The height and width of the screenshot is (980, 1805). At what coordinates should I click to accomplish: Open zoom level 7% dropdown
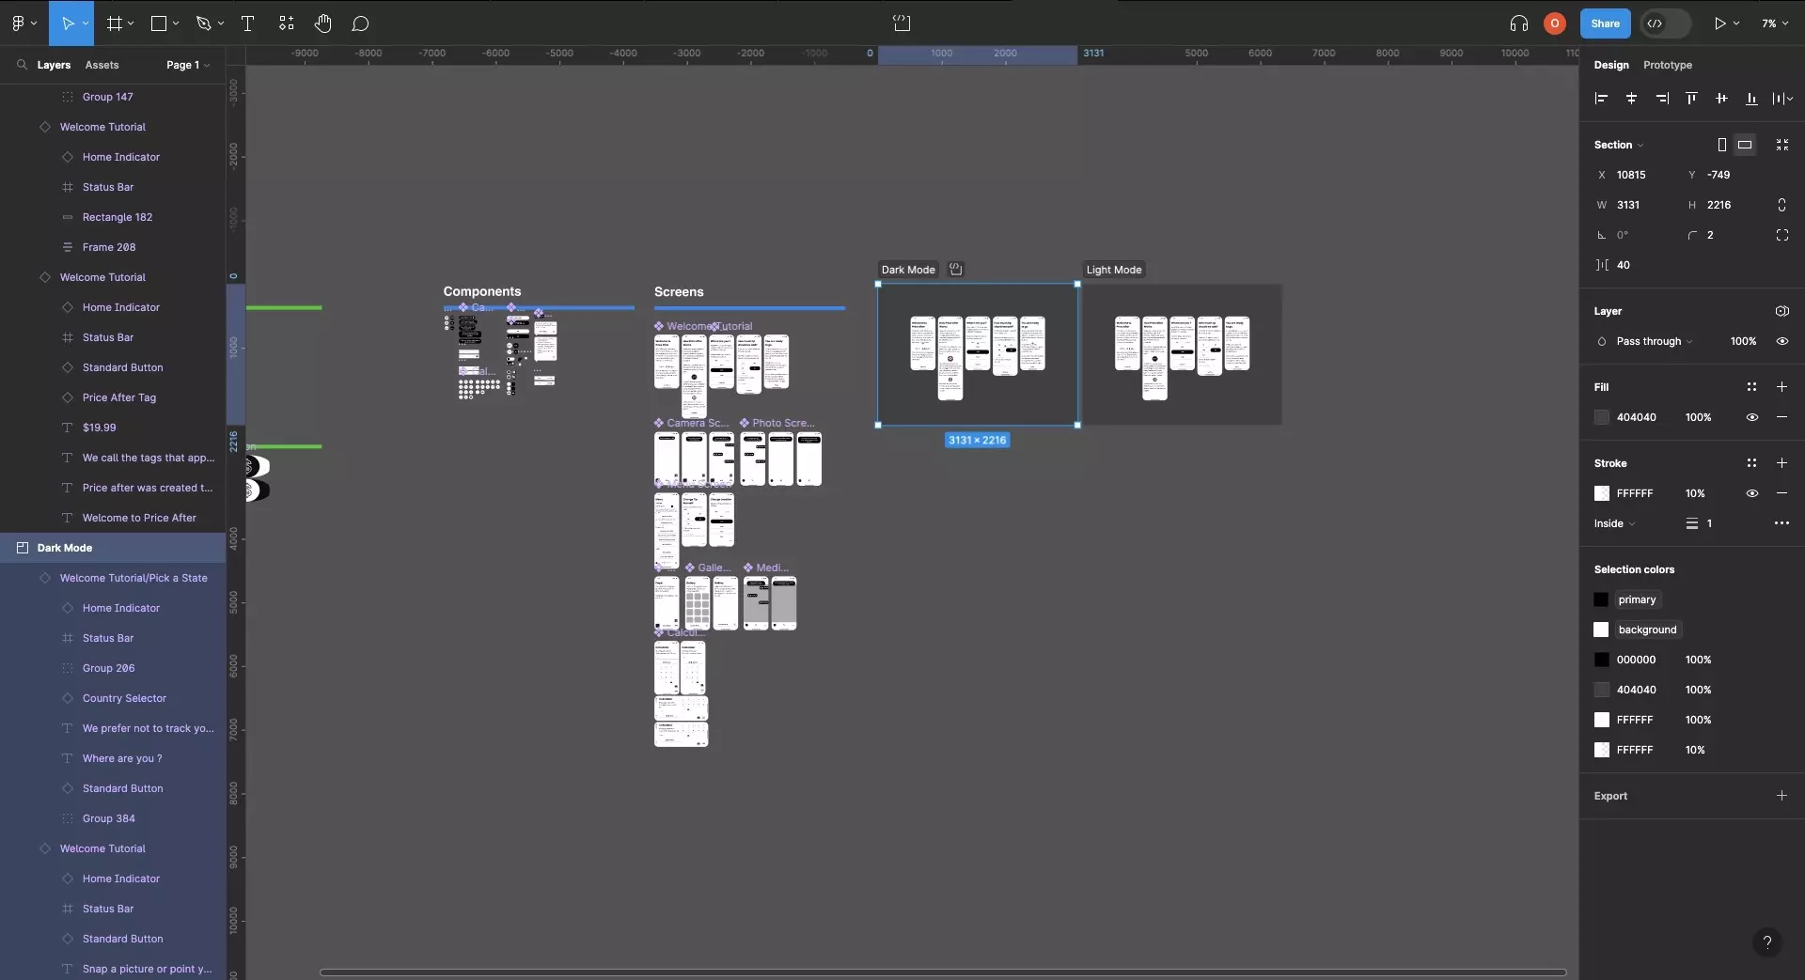click(1775, 23)
